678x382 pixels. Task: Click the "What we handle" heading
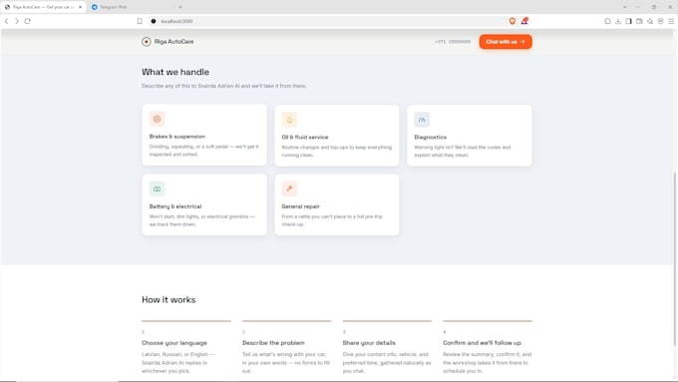click(x=175, y=72)
